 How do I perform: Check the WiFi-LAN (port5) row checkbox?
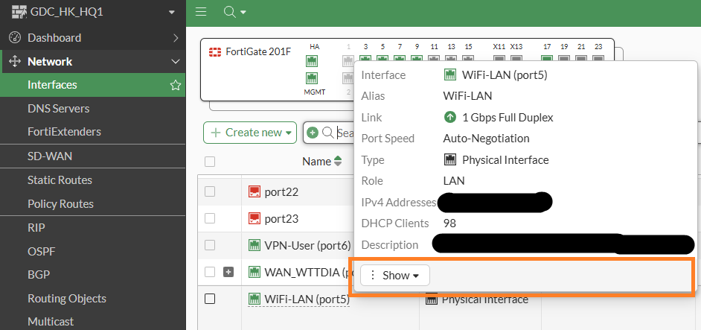[x=210, y=299]
